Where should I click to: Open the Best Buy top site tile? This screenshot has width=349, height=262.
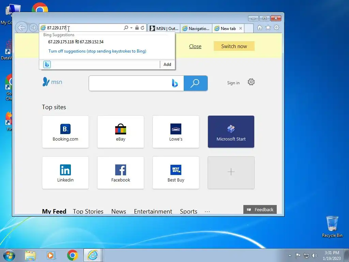(176, 173)
